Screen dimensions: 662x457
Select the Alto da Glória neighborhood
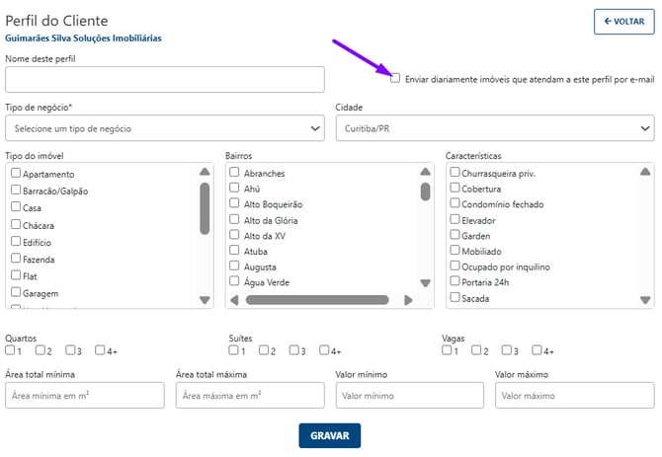(x=235, y=220)
